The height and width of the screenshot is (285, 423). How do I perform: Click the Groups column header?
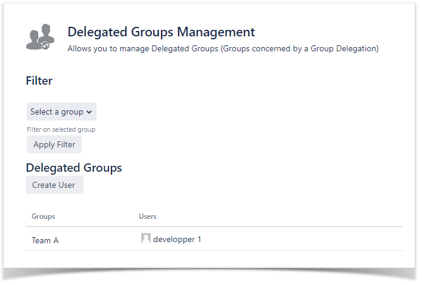tap(43, 216)
